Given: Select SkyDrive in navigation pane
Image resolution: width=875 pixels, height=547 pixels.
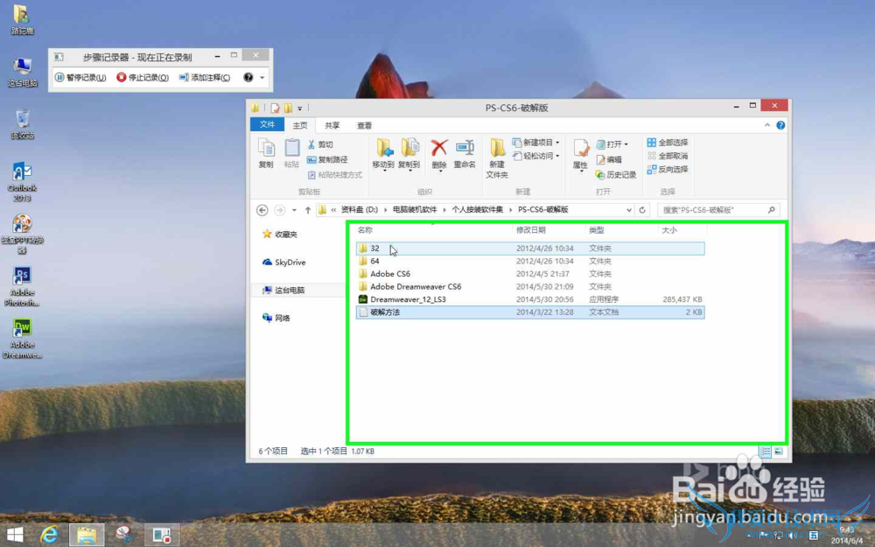Looking at the screenshot, I should (284, 263).
